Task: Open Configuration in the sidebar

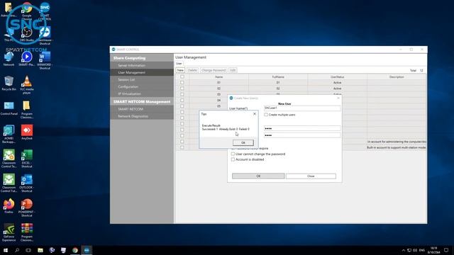Action: tap(142, 86)
